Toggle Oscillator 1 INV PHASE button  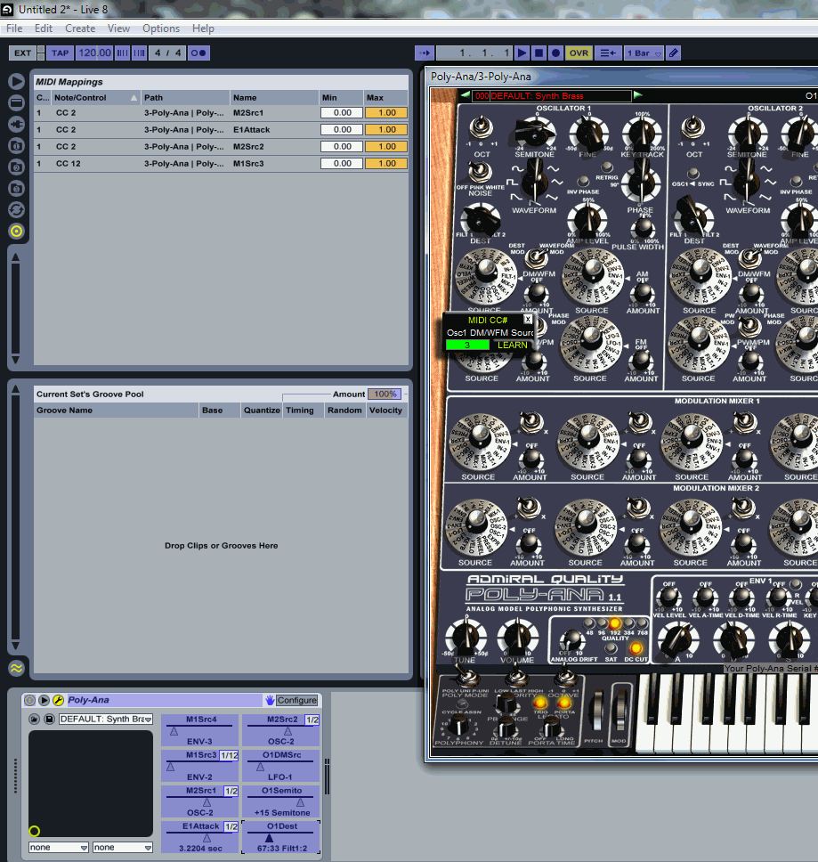[x=583, y=182]
